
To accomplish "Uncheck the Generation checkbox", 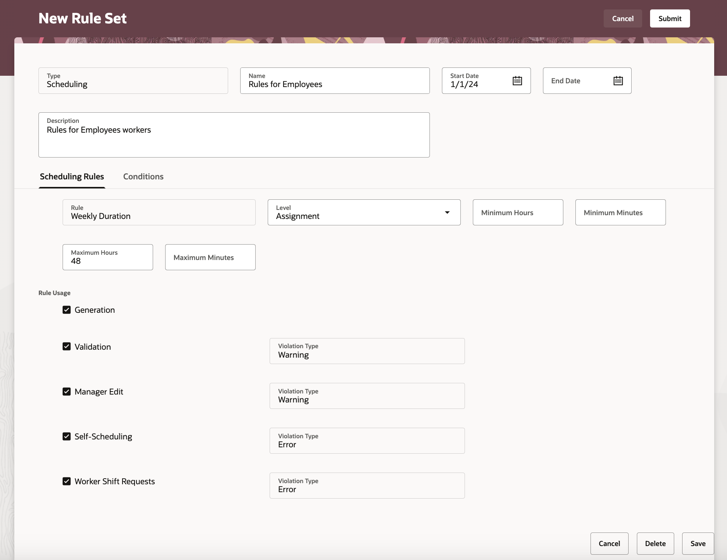I will [x=67, y=310].
